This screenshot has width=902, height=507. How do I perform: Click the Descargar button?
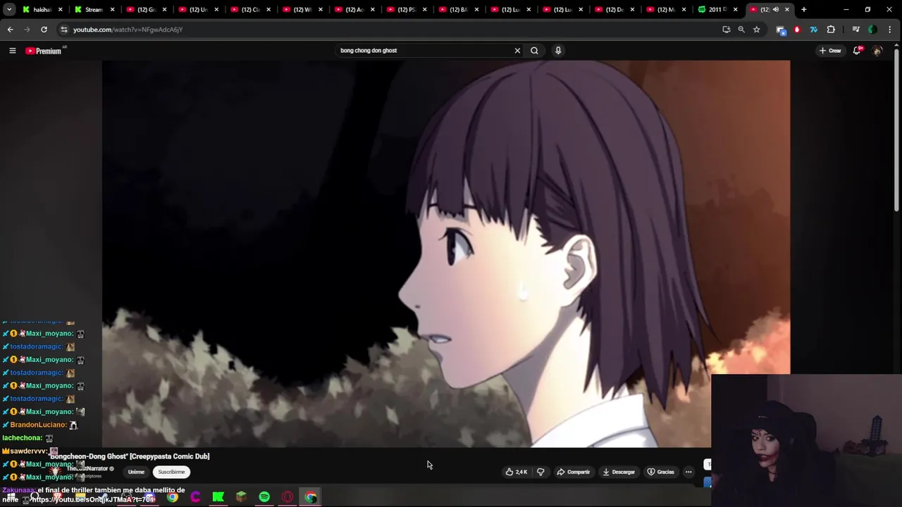click(619, 472)
